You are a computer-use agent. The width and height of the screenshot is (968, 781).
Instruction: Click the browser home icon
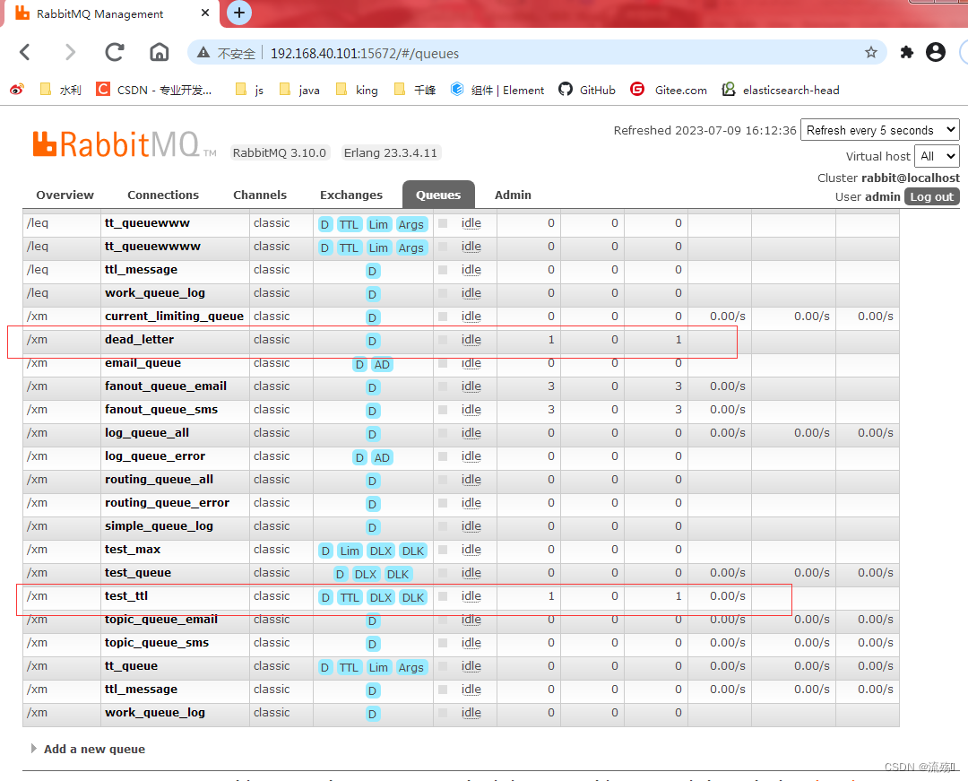point(159,53)
